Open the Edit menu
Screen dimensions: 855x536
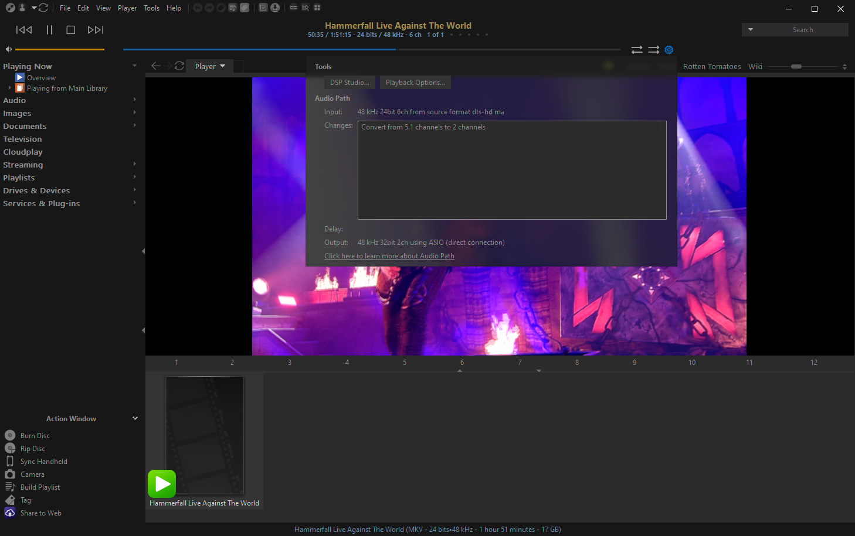click(83, 8)
